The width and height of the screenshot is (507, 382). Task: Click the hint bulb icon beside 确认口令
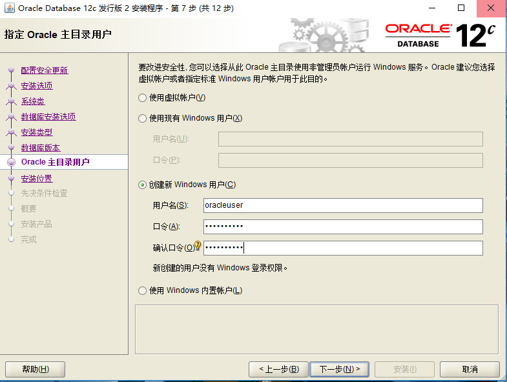pyautogui.click(x=198, y=246)
